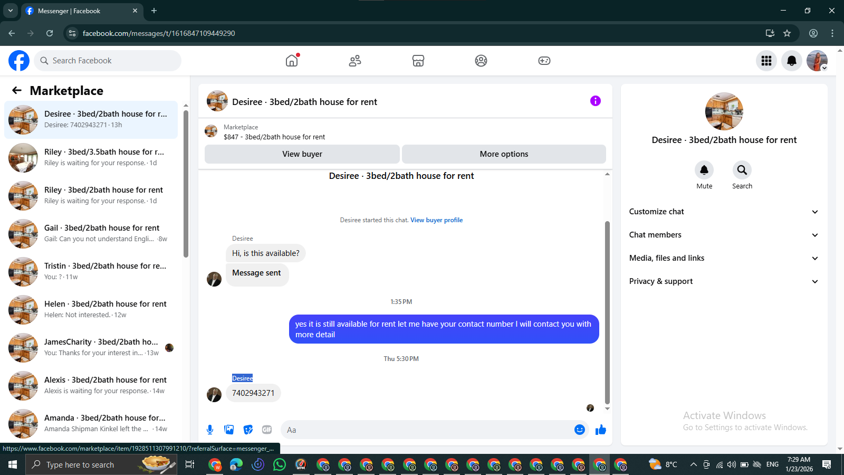Open WhatsApp from the Windows taskbar
The height and width of the screenshot is (475, 844).
click(x=279, y=464)
